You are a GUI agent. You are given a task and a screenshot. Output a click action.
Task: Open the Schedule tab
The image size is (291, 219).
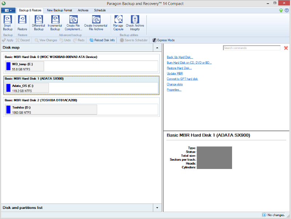click(x=100, y=11)
